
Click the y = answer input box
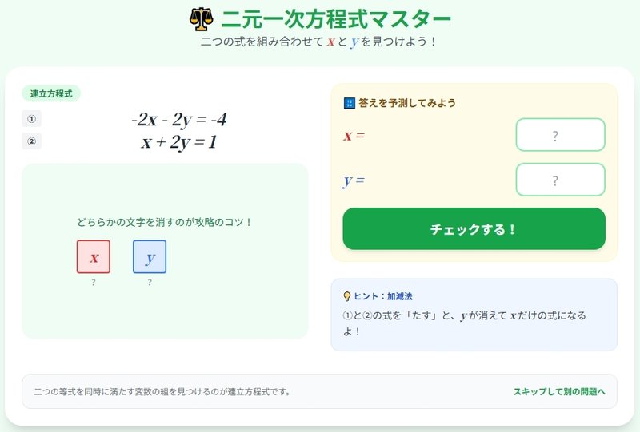(561, 180)
